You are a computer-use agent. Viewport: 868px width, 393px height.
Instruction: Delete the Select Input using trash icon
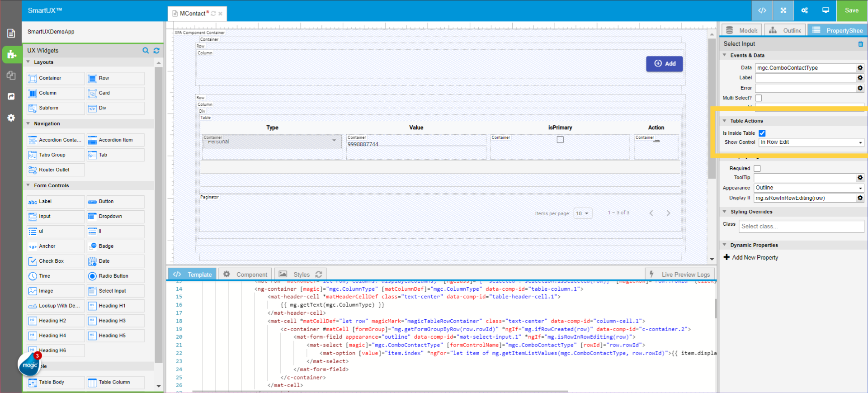point(860,44)
